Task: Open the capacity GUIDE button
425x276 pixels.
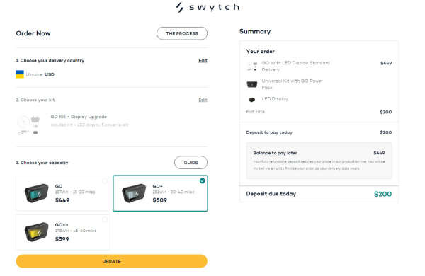Action: tap(191, 163)
